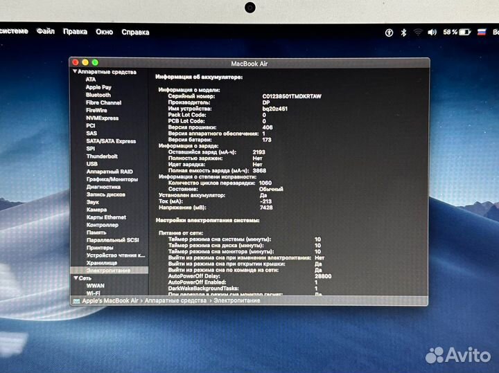Minimize window with yellow button

85,62
